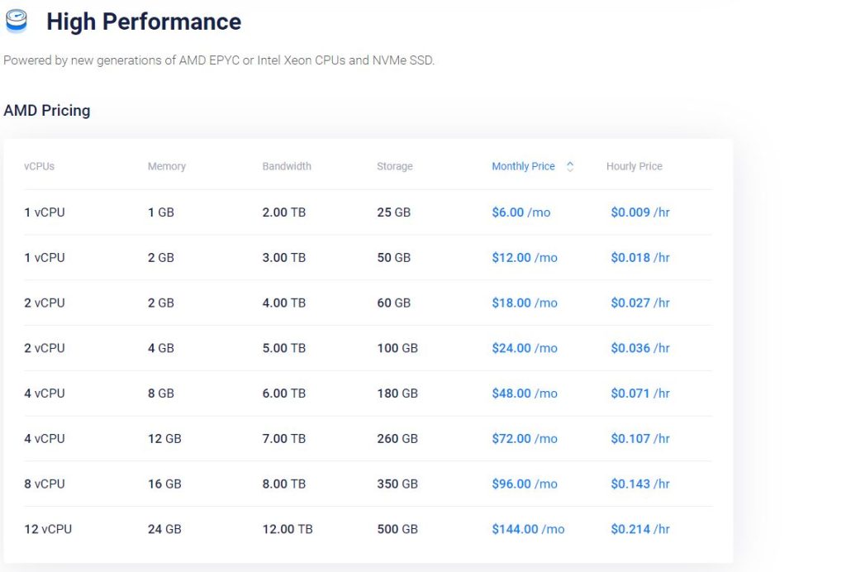
Task: Select the vCPUs column header
Action: coord(40,166)
